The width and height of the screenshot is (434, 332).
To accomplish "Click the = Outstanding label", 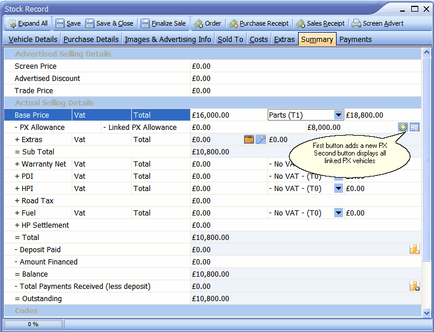I will click(38, 299).
